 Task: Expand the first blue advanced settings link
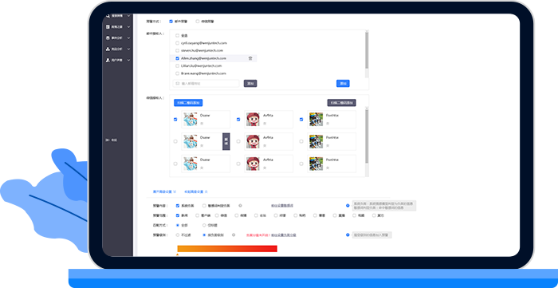point(164,191)
